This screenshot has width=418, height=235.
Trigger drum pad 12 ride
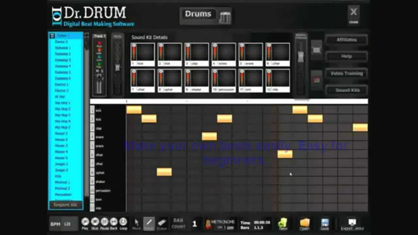278,80
